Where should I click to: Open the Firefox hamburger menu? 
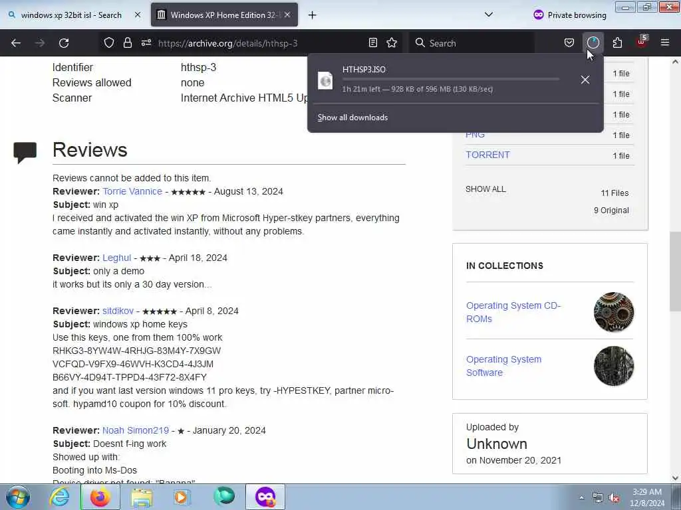665,43
